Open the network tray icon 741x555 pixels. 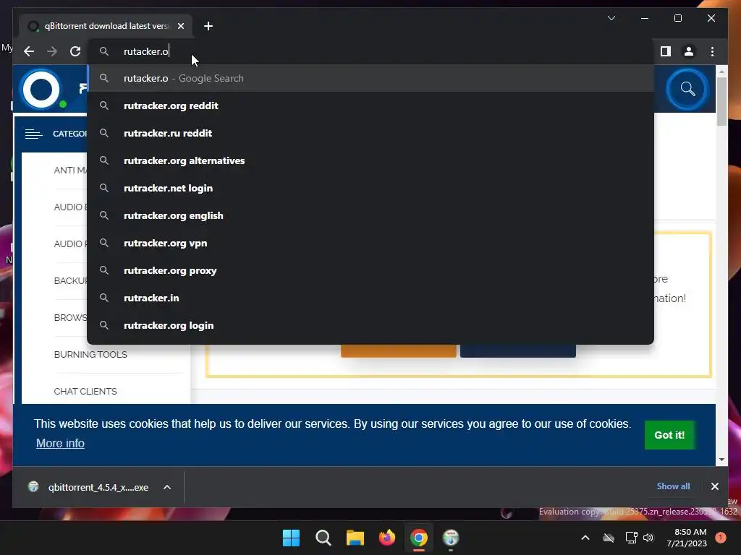631,538
